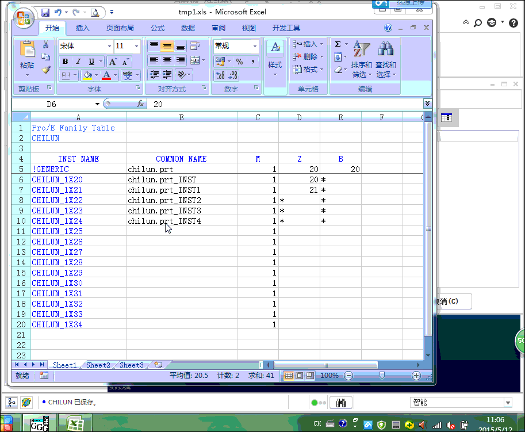The width and height of the screenshot is (525, 432).
Task: Switch to the 审阅 ribbon tab
Action: point(219,28)
